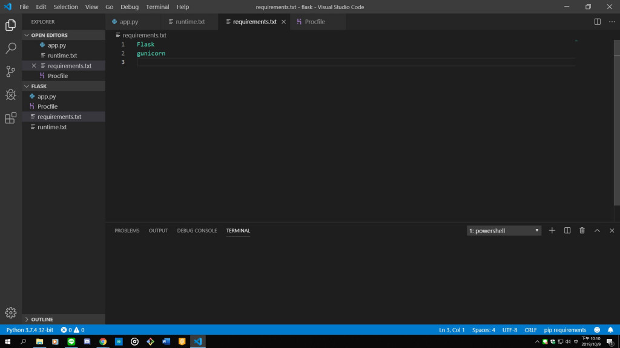Select runtime.txt in Open Editors list
620x348 pixels.
[x=63, y=56]
